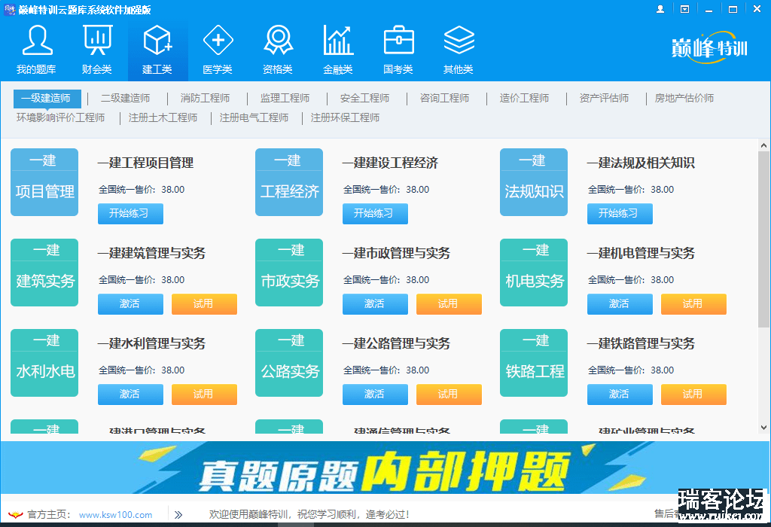Open the 造价工程师 tab
Viewport: 771px width, 527px height.
tap(524, 98)
